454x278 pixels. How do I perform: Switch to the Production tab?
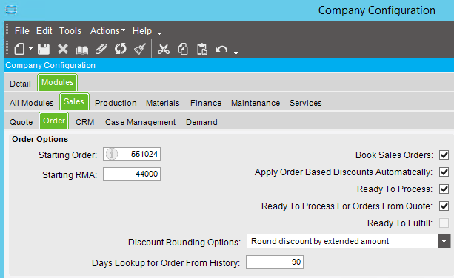pos(116,103)
